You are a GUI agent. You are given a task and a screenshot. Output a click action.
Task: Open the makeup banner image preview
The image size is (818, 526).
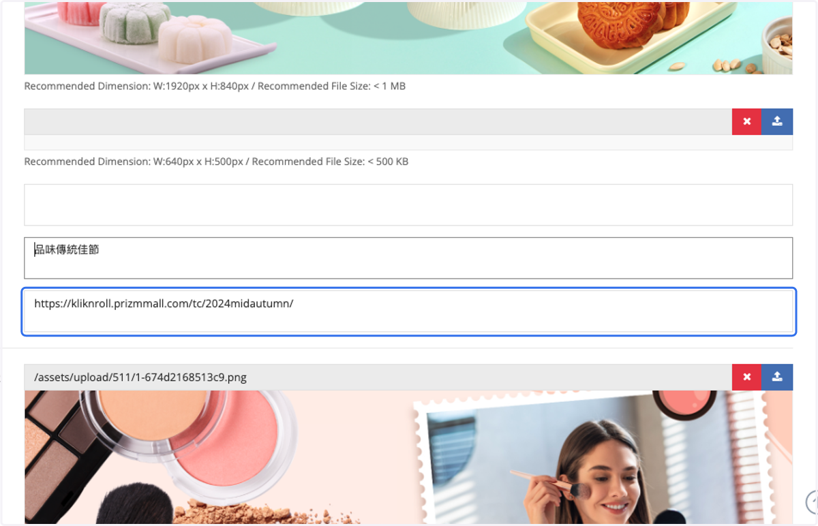click(408, 457)
